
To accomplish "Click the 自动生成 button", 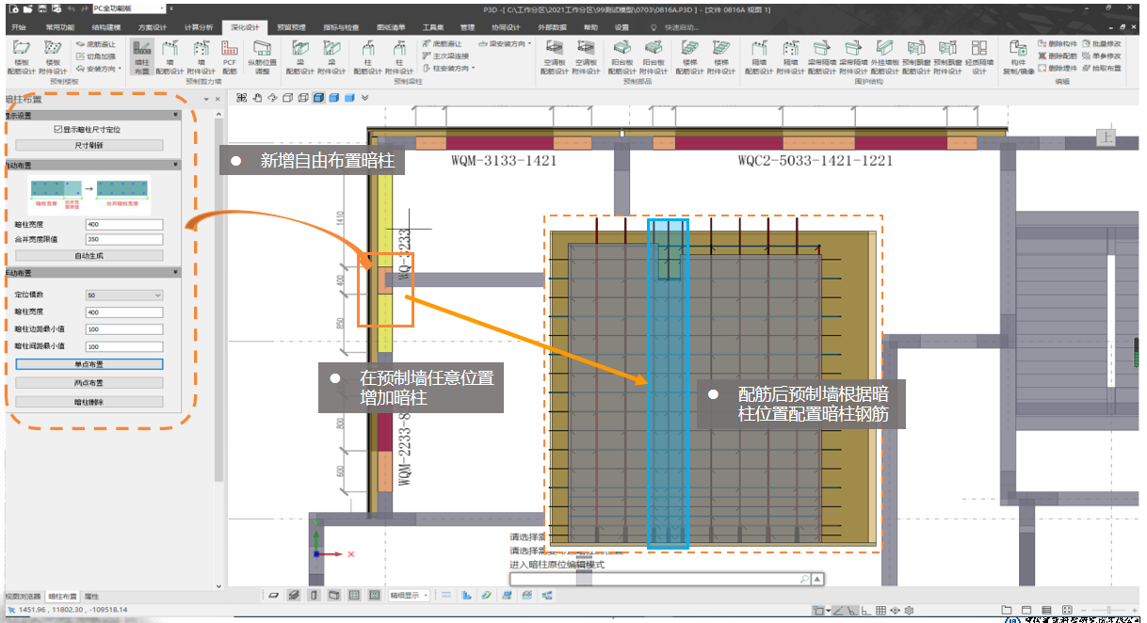I will point(89,255).
